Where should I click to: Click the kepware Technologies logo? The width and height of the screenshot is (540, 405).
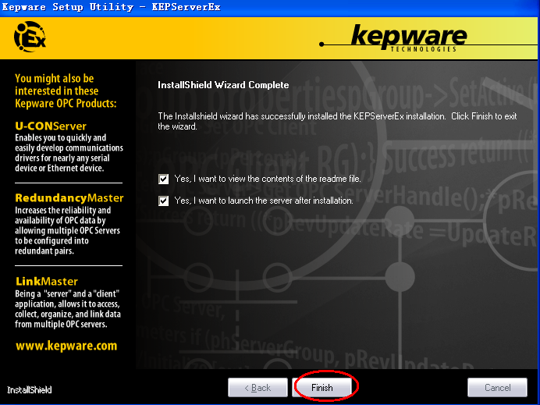(x=408, y=37)
